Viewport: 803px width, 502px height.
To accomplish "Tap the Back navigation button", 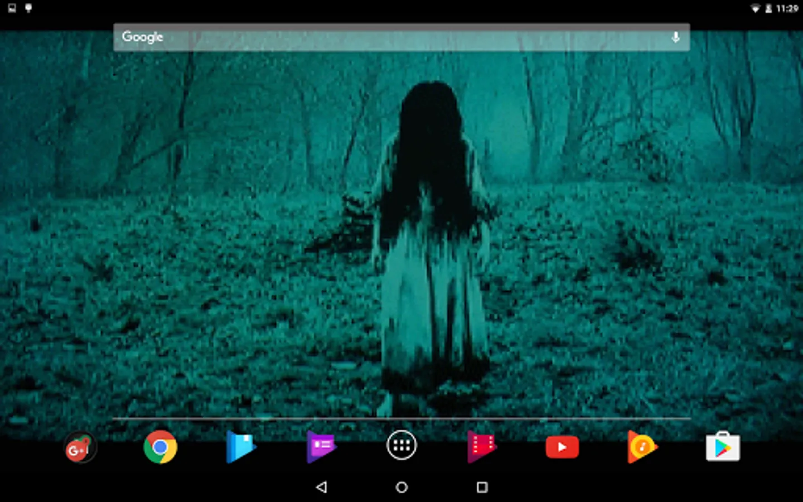I will pos(321,487).
